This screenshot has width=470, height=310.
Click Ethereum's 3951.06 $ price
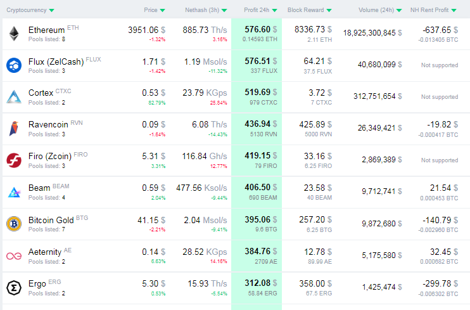pos(146,30)
